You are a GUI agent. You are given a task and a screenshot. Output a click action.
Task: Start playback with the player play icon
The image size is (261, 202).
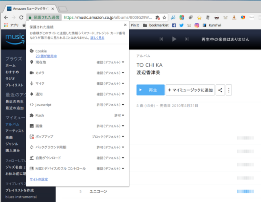pyautogui.click(x=174, y=39)
